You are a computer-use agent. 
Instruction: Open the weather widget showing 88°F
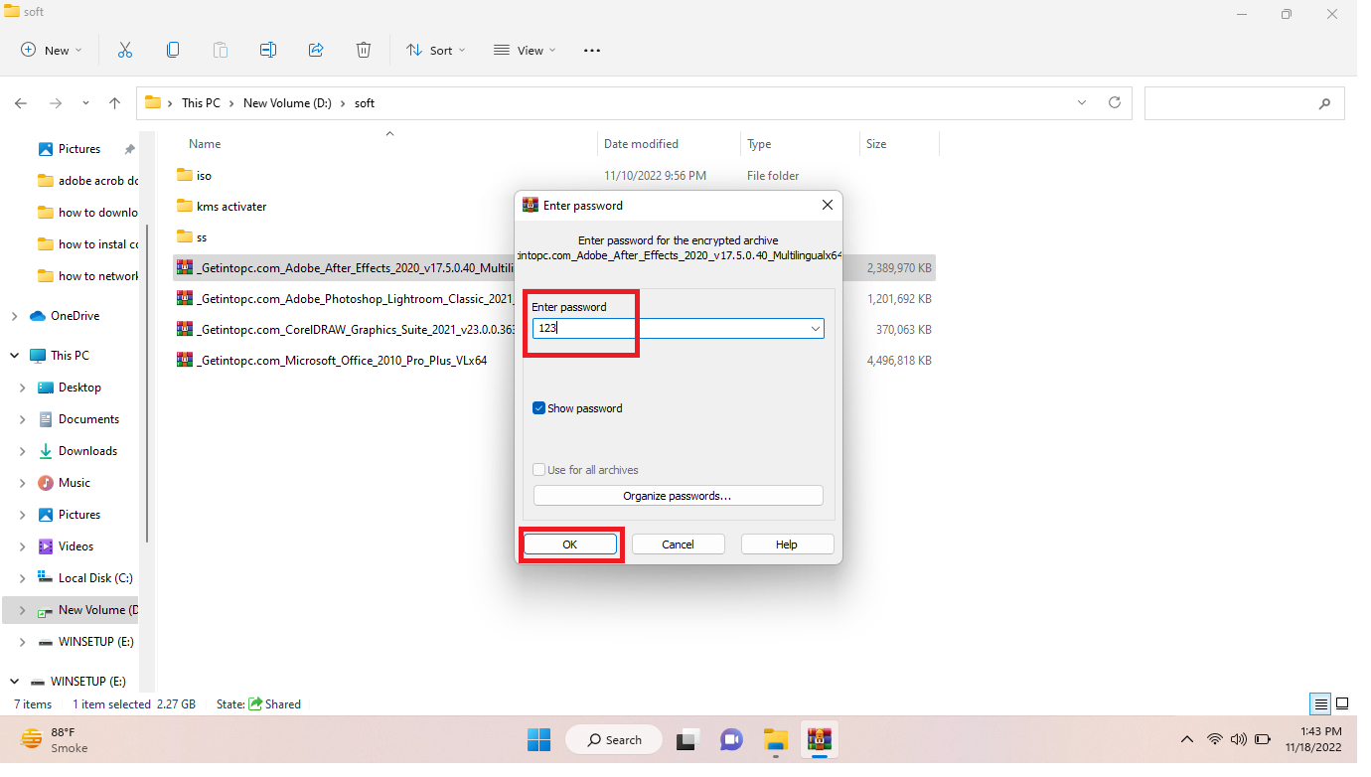tap(55, 739)
